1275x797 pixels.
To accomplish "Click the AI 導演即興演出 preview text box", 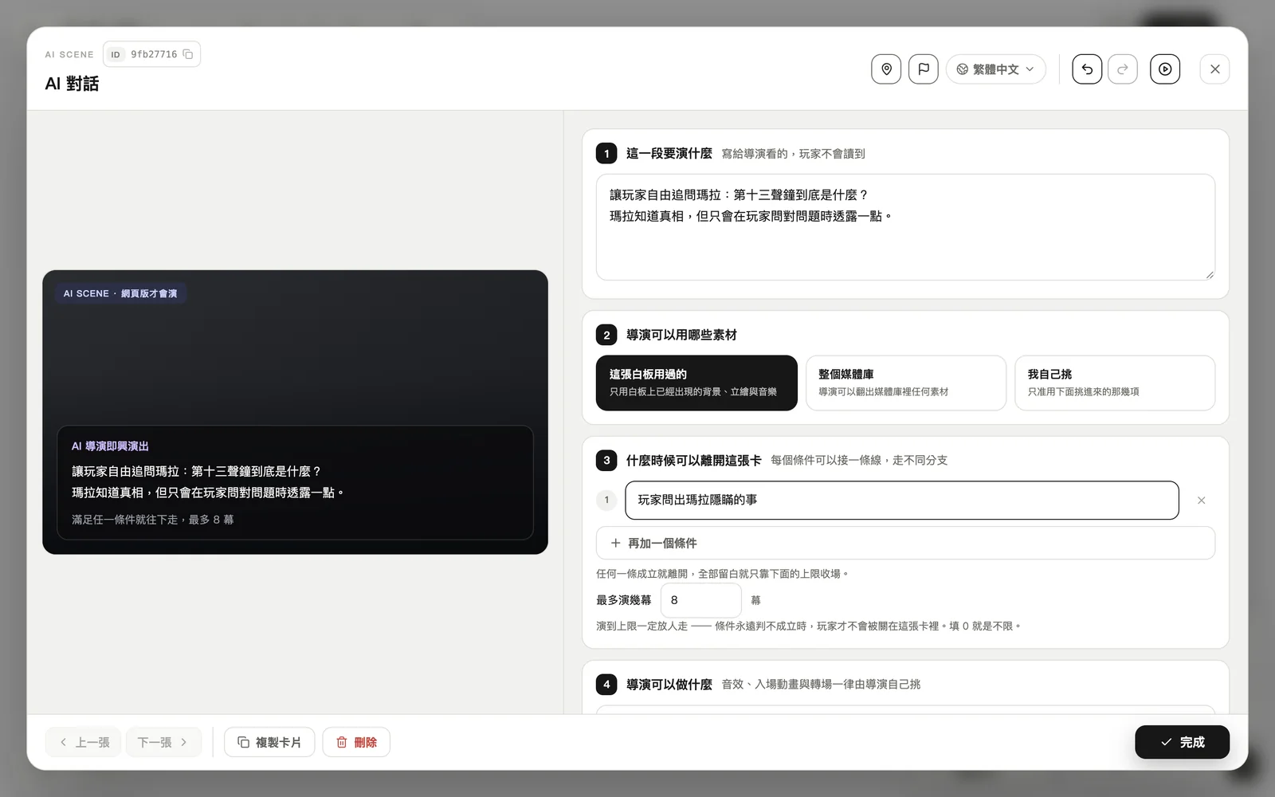I will click(295, 482).
